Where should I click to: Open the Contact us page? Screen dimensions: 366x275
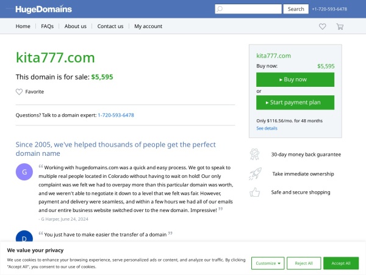tap(110, 26)
